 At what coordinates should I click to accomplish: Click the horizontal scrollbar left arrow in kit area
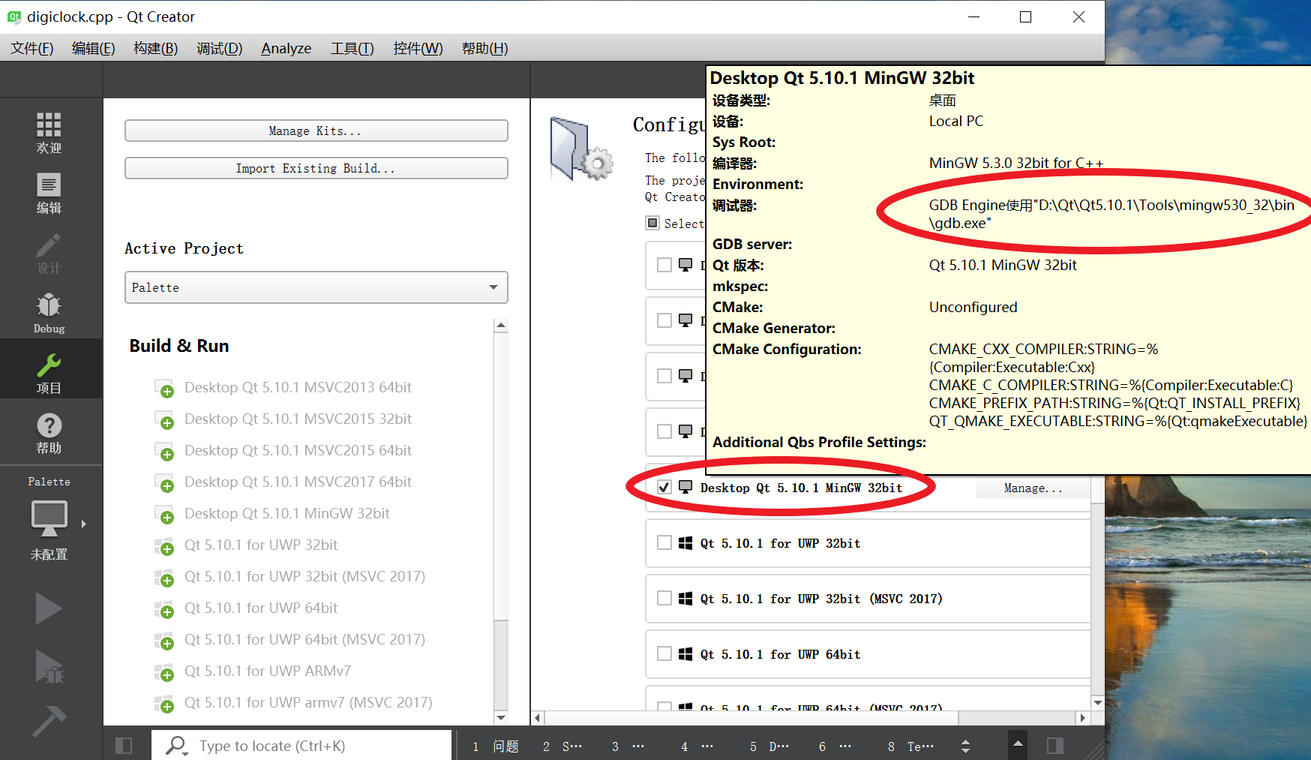(x=538, y=718)
